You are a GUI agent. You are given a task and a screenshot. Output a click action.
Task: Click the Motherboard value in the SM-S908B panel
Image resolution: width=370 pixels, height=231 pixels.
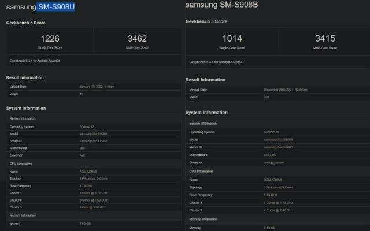pos(269,155)
